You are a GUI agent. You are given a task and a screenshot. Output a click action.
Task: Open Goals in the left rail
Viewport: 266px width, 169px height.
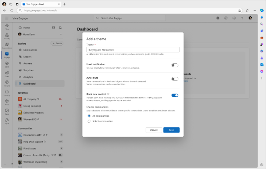pos(7,74)
